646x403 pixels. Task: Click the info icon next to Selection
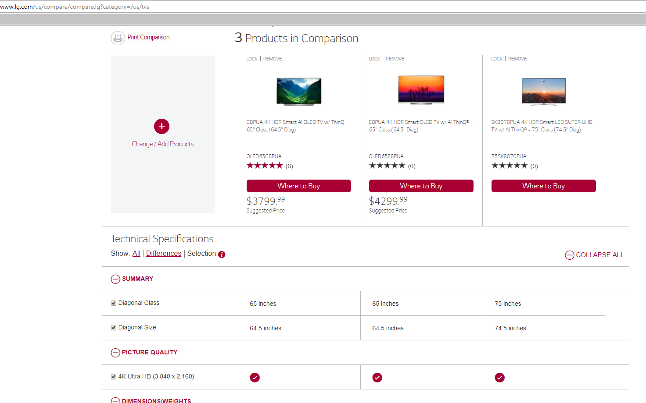222,255
